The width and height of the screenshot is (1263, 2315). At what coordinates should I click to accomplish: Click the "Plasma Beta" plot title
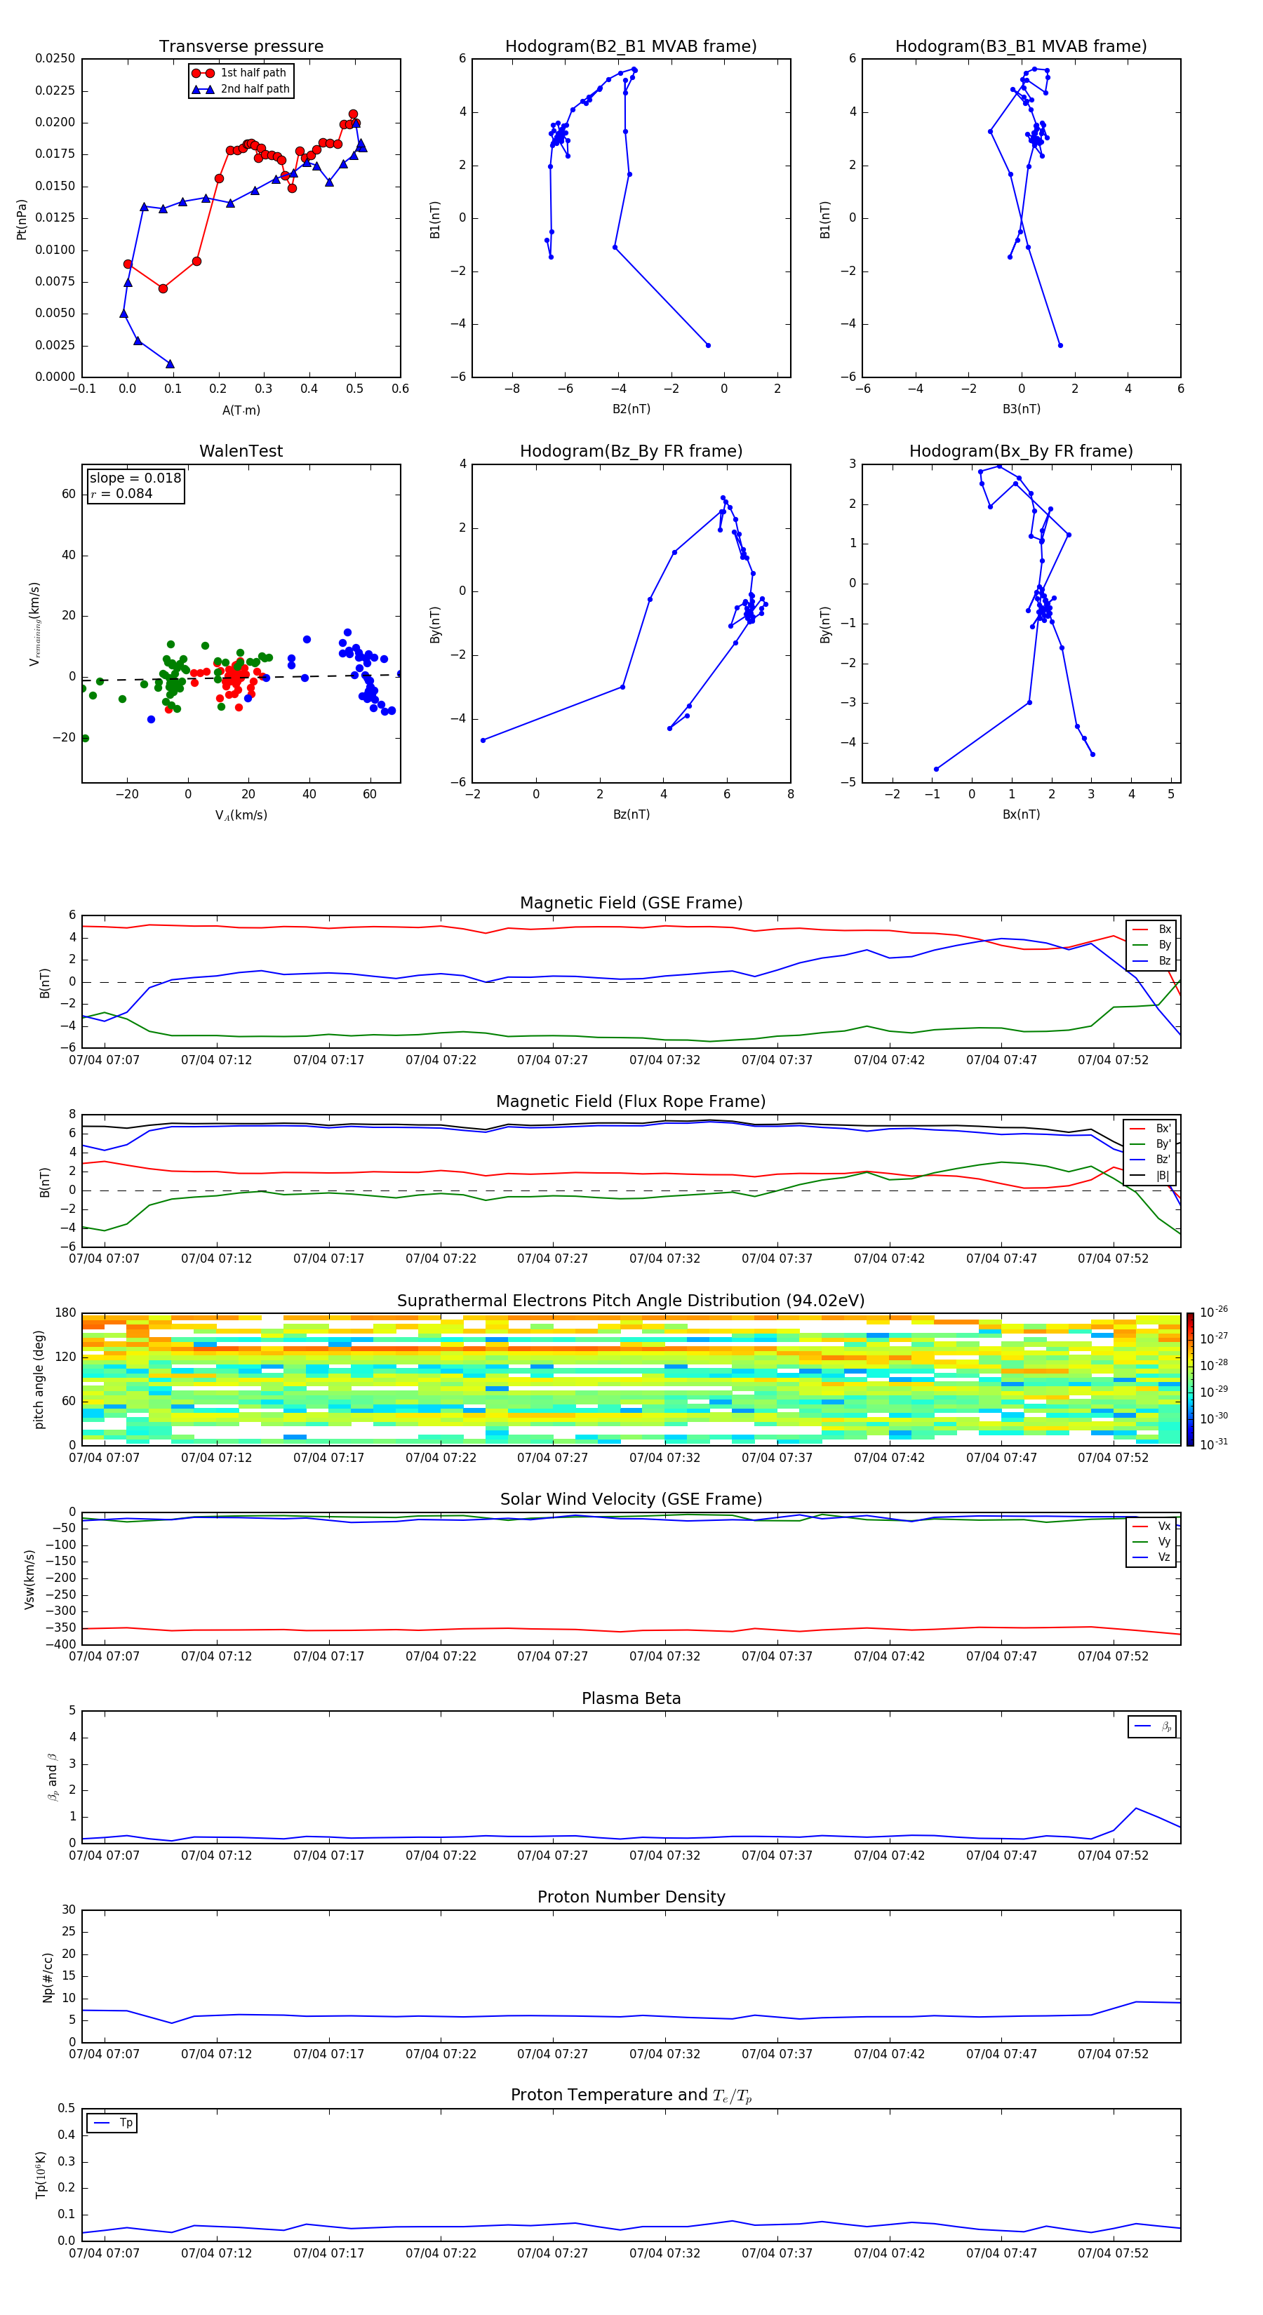click(x=631, y=1698)
